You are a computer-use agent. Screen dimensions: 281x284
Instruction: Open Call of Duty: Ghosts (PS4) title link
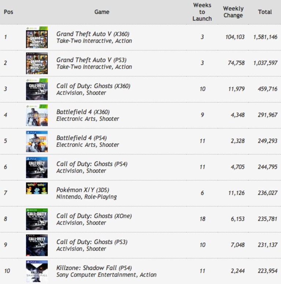[92, 164]
